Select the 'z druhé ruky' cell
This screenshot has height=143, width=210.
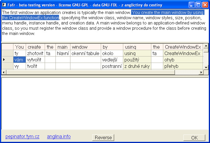[x=137, y=66]
